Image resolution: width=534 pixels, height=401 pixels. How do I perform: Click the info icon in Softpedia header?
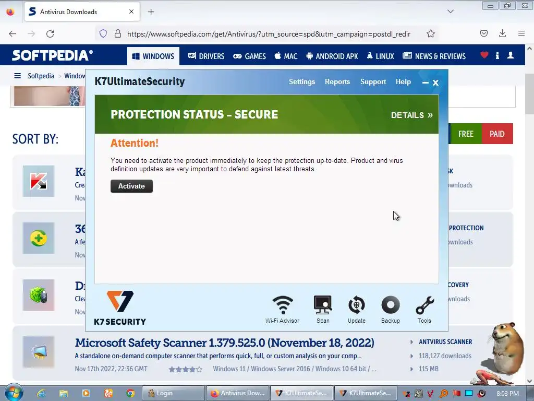click(497, 55)
